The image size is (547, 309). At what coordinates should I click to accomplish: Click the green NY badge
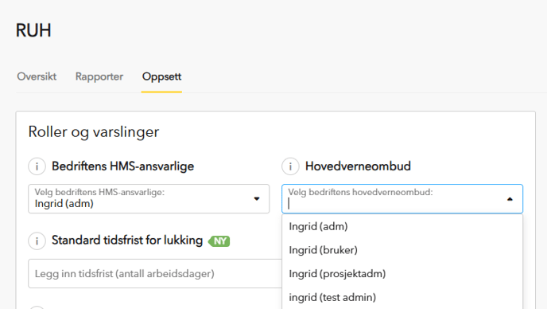click(x=219, y=241)
